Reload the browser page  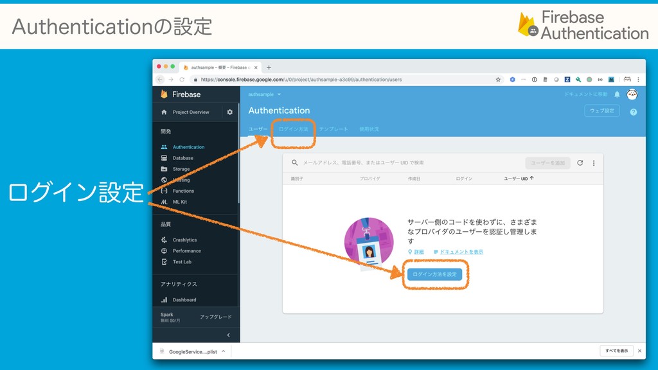[182, 79]
